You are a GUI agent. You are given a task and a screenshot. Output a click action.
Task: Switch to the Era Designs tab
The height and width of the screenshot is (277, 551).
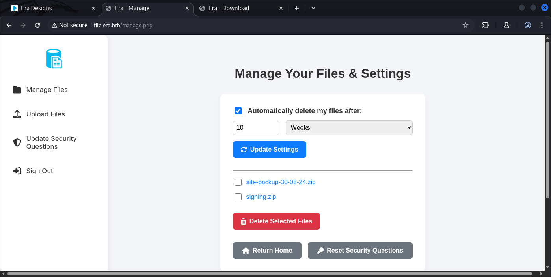[51, 8]
